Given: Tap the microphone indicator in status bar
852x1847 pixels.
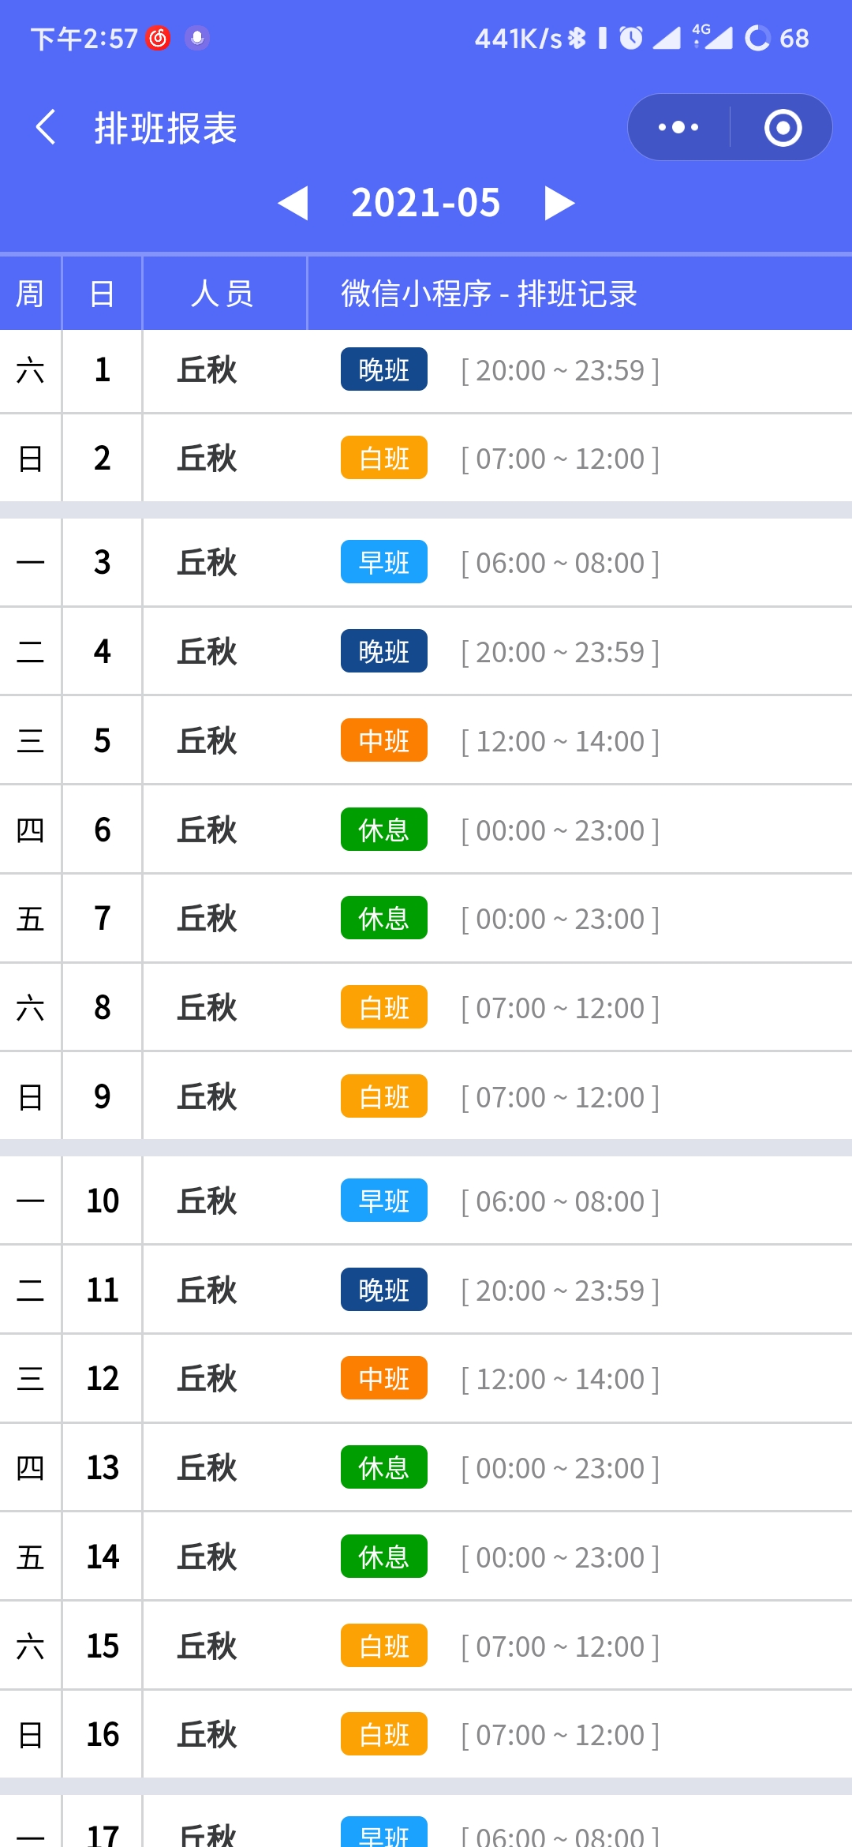Looking at the screenshot, I should 197,38.
